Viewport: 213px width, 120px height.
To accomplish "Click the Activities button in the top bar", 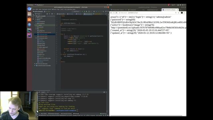I will [30, 5].
